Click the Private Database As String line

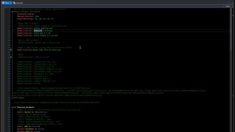(x=30, y=129)
